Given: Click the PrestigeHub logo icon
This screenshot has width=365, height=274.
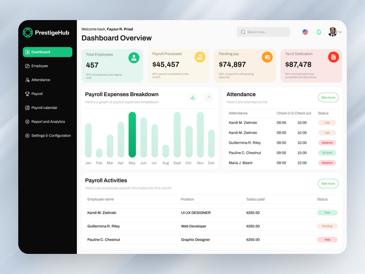Looking at the screenshot, I should click(28, 33).
